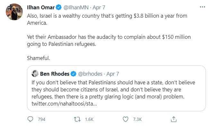Click the verified badge beside Ilhan Omar

(x=59, y=7)
